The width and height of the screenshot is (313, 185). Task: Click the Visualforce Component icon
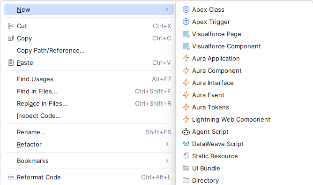pyautogui.click(x=186, y=46)
